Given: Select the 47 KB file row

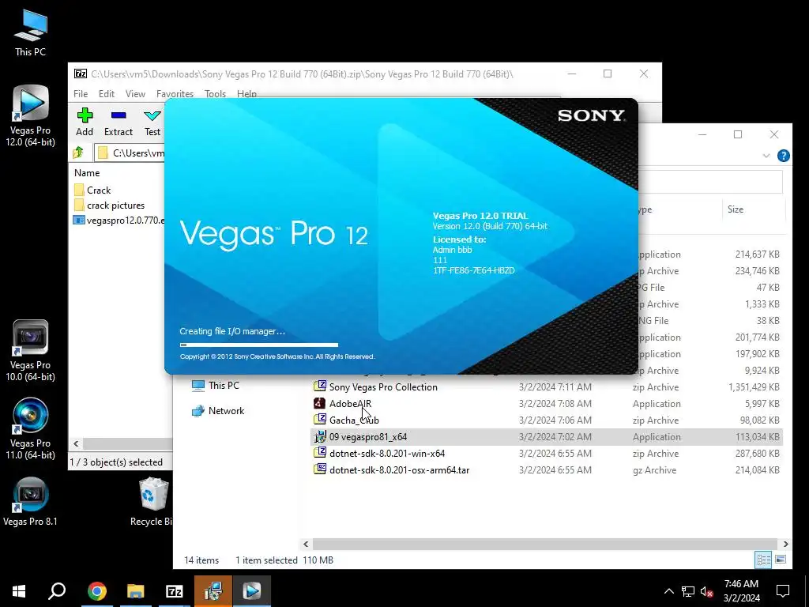Looking at the screenshot, I should (x=710, y=288).
